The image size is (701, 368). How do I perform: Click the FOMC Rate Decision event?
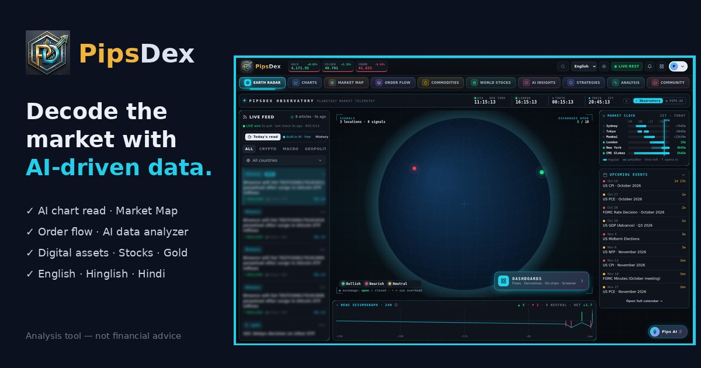click(644, 210)
